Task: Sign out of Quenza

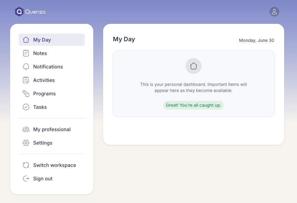Action: click(x=43, y=179)
